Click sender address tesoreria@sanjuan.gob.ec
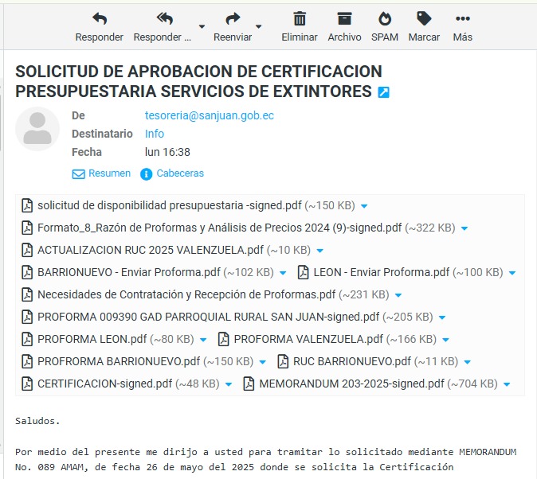The image size is (537, 479). coord(209,115)
